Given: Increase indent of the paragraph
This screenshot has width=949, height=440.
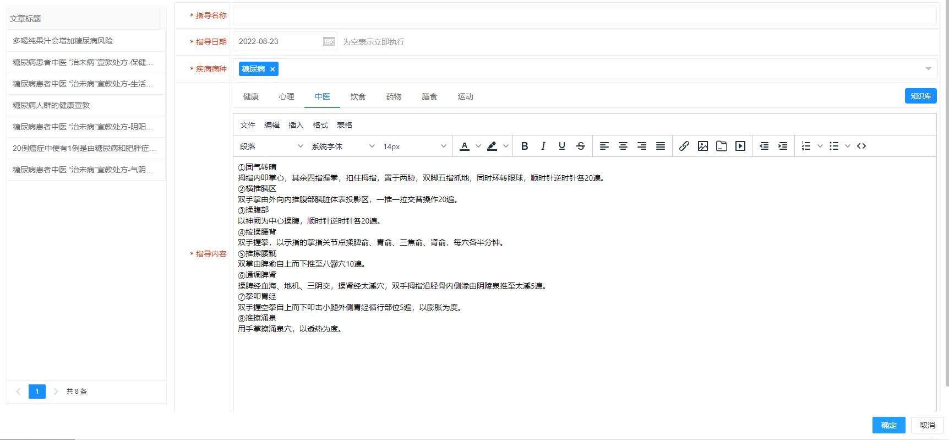Looking at the screenshot, I should tap(782, 146).
